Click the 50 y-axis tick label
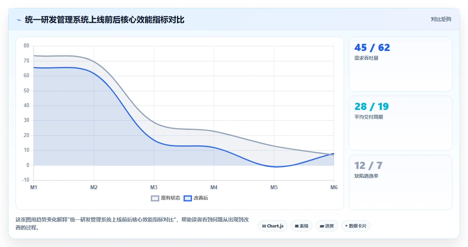Screen dimensions: 468x247 point(27,90)
